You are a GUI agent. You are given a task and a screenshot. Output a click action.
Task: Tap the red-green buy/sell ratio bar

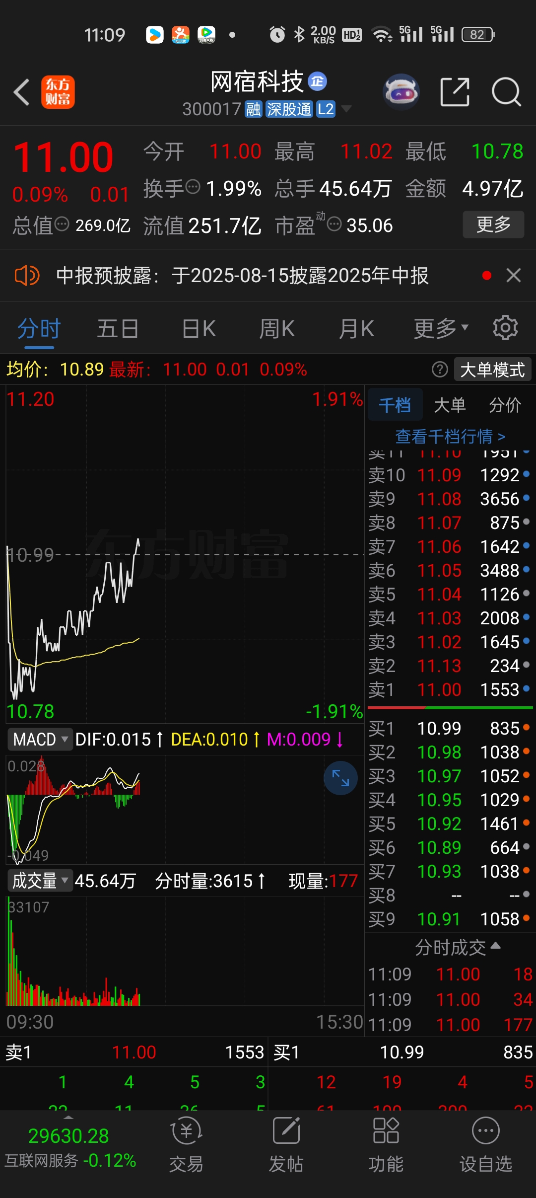pyautogui.click(x=450, y=707)
